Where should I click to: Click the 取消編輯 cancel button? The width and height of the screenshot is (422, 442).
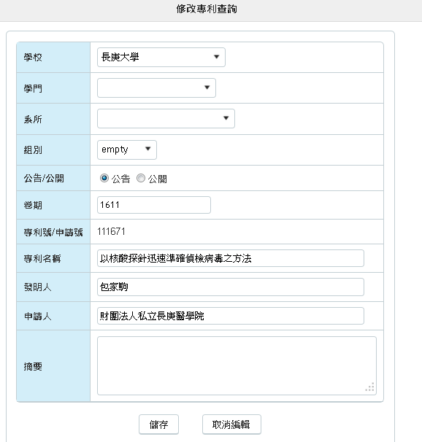[231, 424]
